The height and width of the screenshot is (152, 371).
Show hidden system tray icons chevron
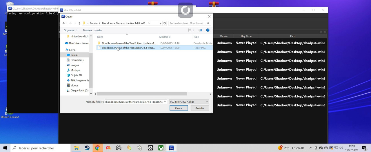(311, 148)
